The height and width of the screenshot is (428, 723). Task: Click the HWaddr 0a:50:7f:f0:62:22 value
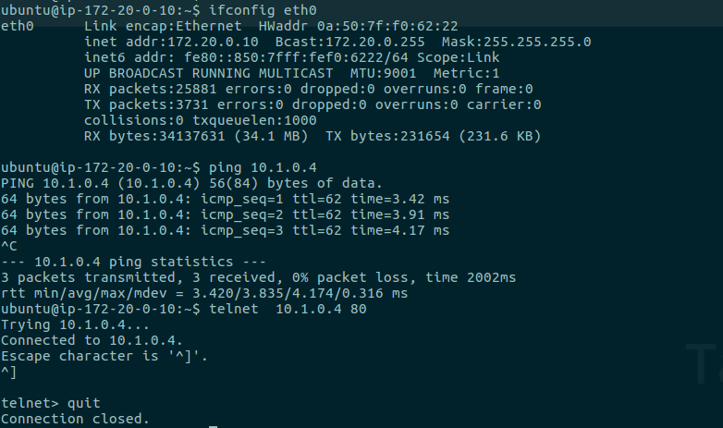(x=359, y=26)
